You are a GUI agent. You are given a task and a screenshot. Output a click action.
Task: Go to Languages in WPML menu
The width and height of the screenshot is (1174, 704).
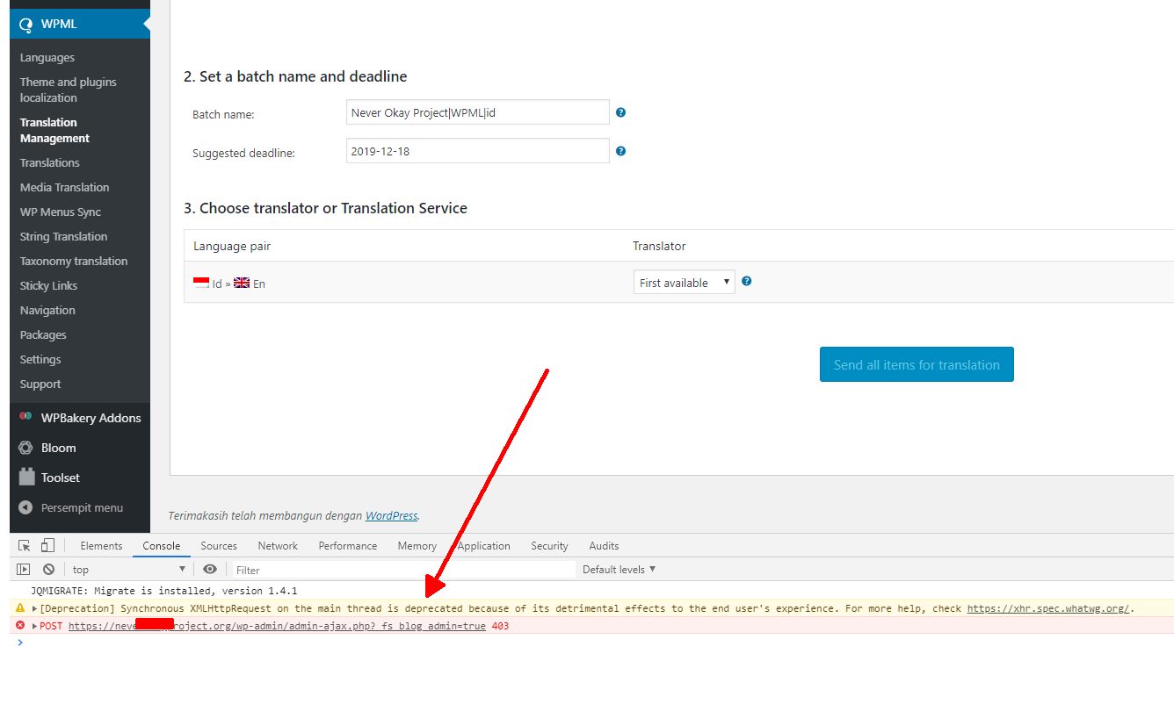47,57
